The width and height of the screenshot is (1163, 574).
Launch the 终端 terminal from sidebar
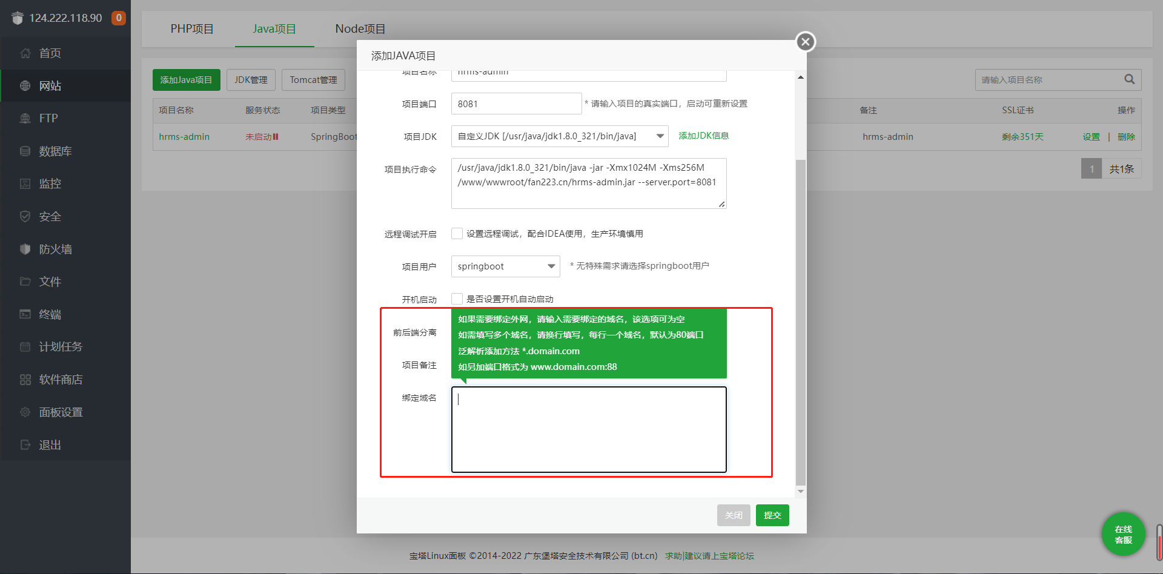50,314
